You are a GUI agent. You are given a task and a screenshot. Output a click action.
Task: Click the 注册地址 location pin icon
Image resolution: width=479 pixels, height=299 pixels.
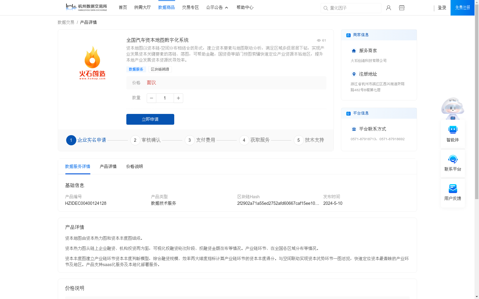pos(354,74)
